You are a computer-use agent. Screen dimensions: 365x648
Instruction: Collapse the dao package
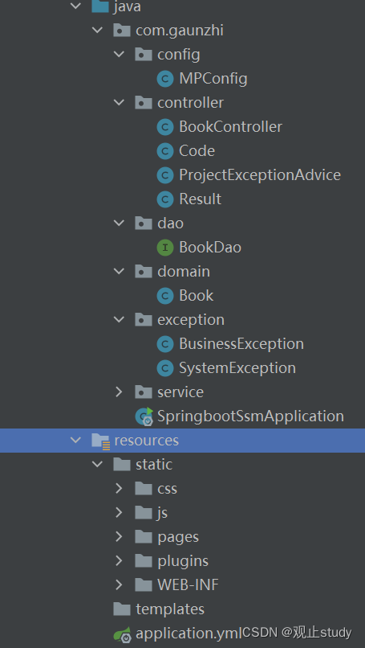point(120,224)
